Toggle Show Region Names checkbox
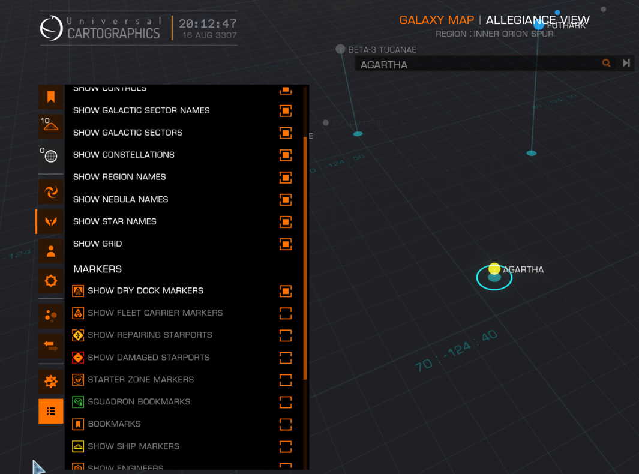The width and height of the screenshot is (639, 474). pos(286,177)
